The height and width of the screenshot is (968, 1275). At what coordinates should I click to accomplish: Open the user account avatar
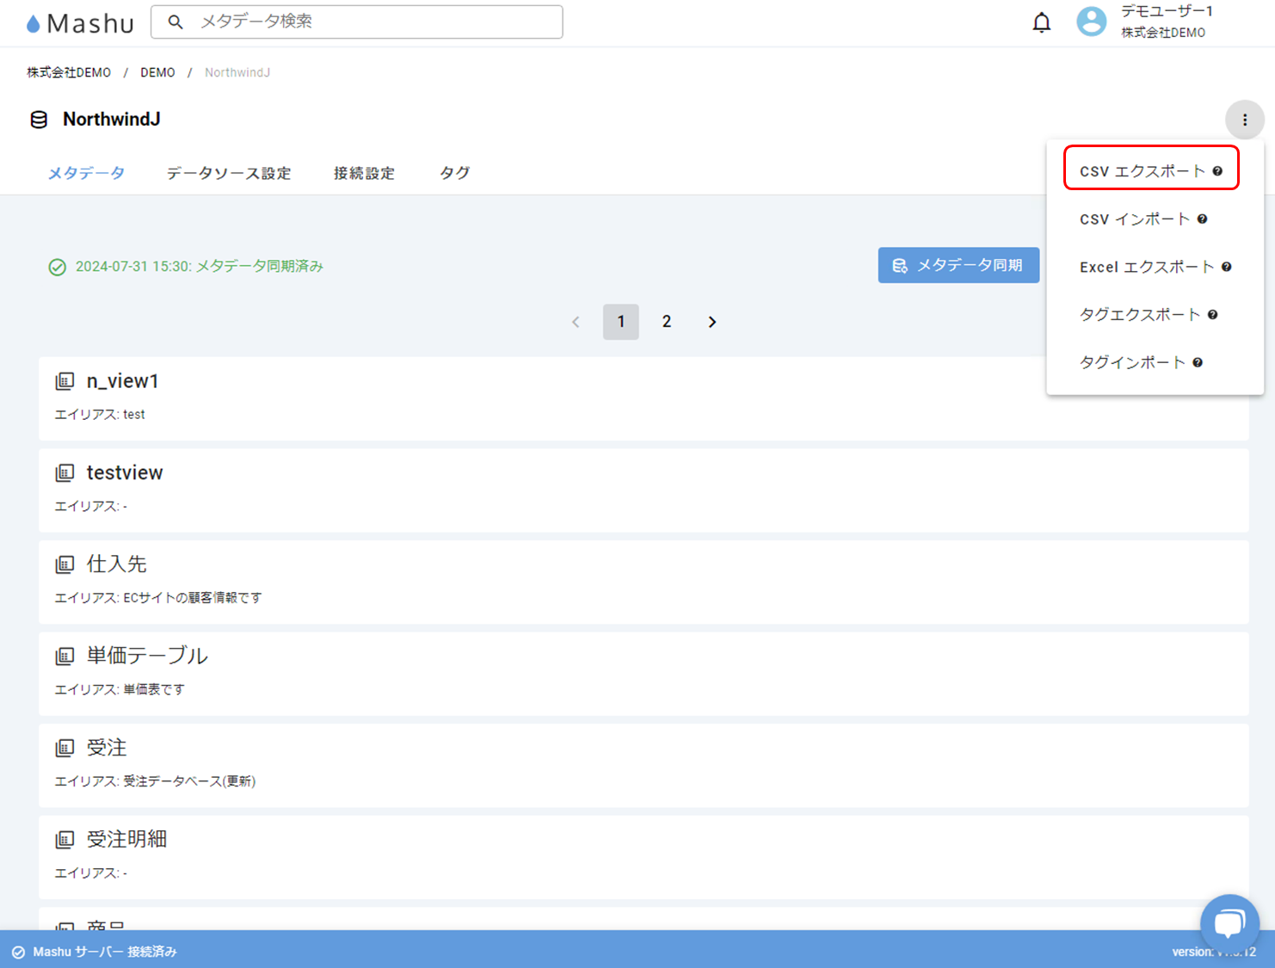(x=1091, y=22)
